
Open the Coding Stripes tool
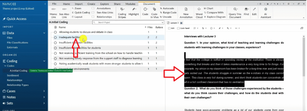coord(122,13)
